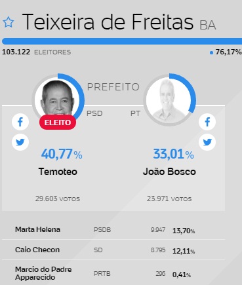
Task: Open João Bosco's candidate photo
Action: 169,100
